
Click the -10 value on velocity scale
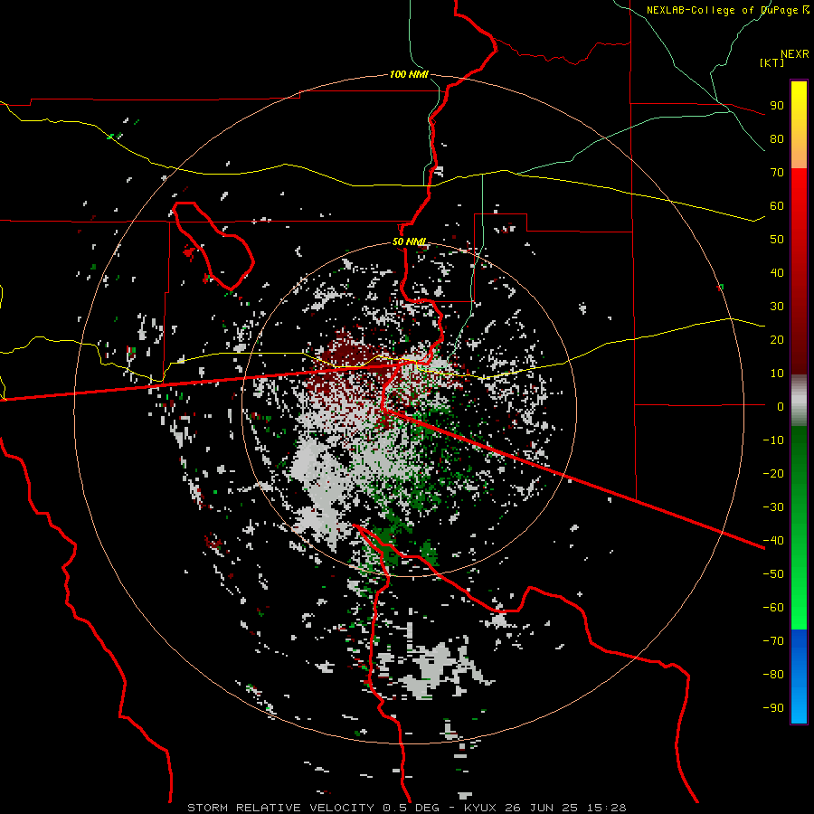click(x=773, y=440)
